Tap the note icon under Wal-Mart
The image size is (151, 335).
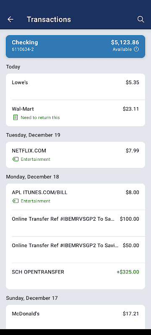16,118
